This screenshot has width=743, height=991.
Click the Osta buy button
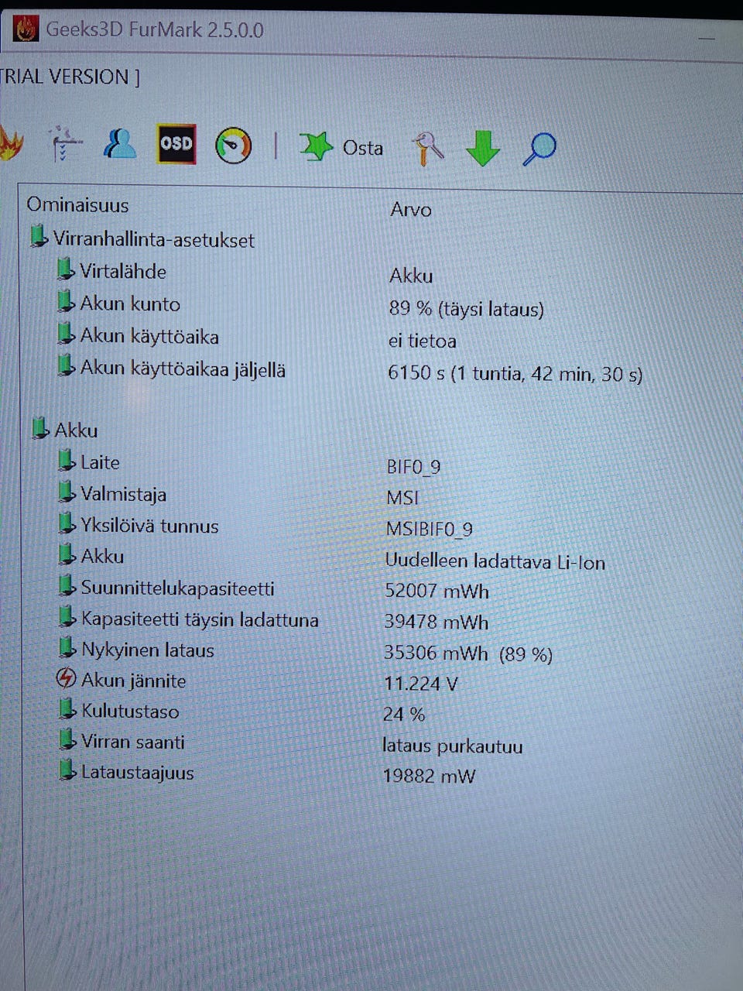point(362,148)
